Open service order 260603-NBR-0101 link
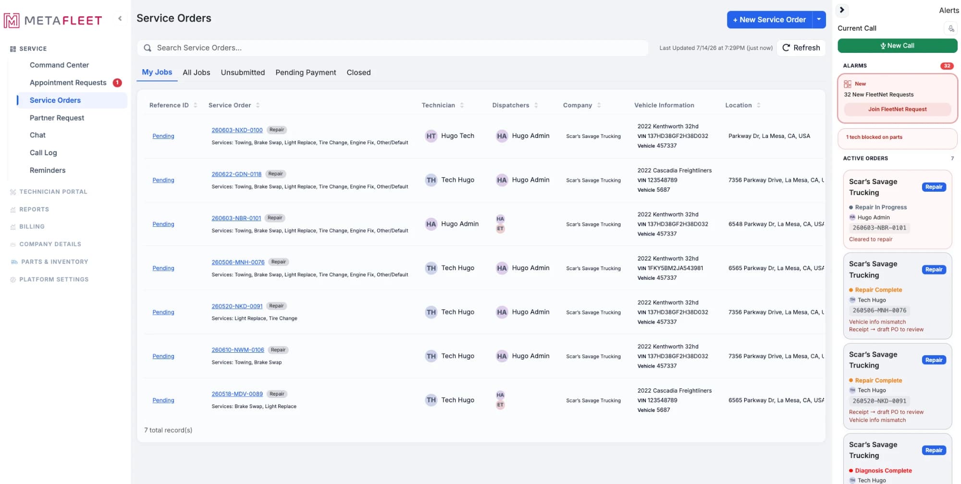961x484 pixels. click(236, 218)
